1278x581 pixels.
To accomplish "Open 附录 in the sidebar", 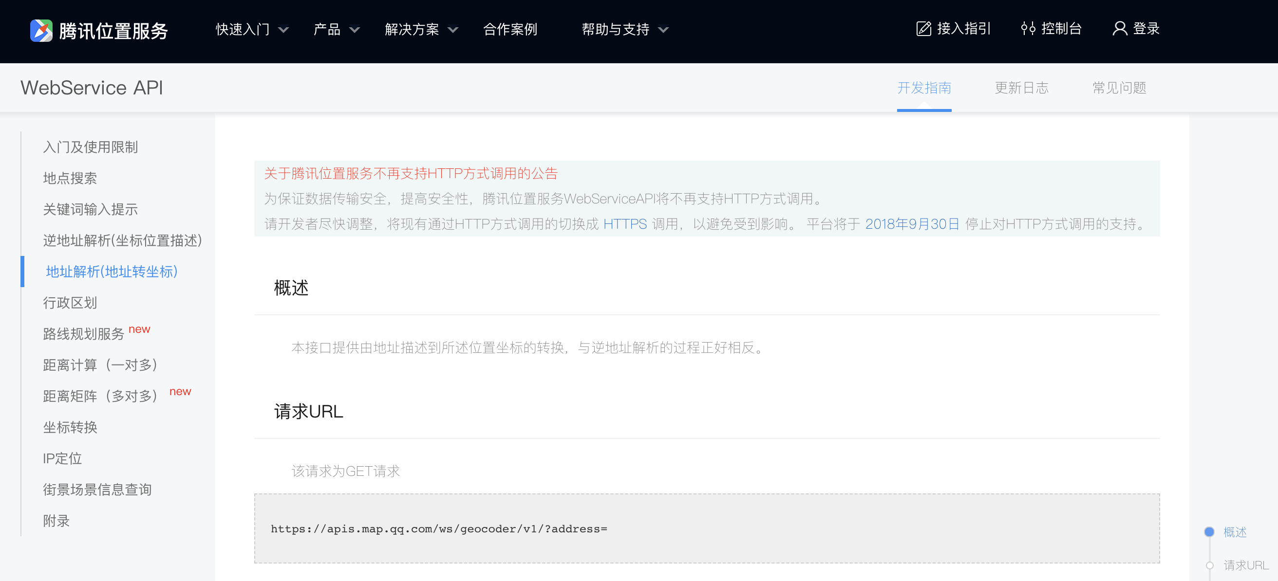I will pyautogui.click(x=56, y=521).
